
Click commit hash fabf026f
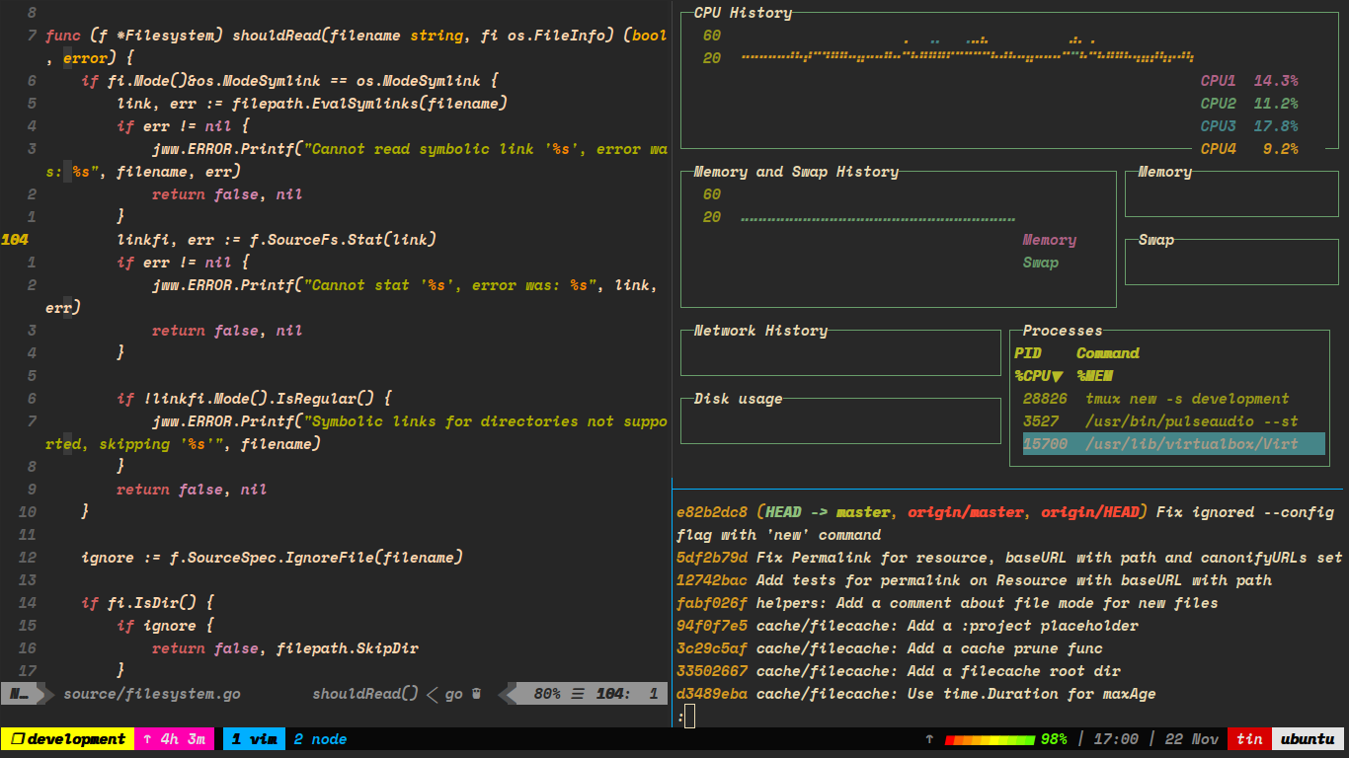tap(712, 603)
